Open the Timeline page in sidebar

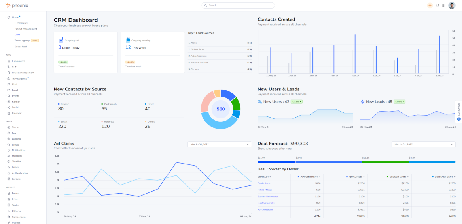17,161
